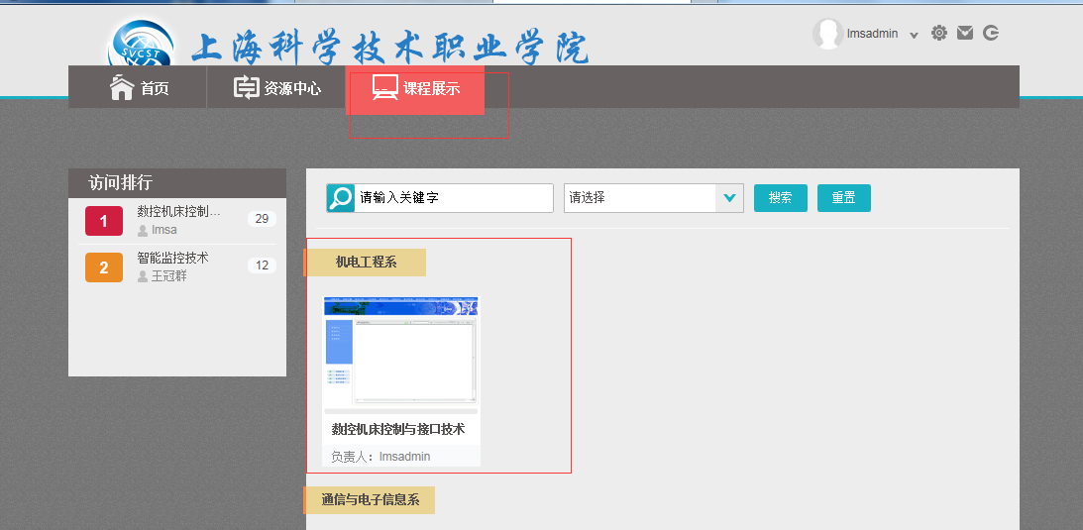
Task: Click the 通信与电子信息系 department label
Action: tap(370, 500)
